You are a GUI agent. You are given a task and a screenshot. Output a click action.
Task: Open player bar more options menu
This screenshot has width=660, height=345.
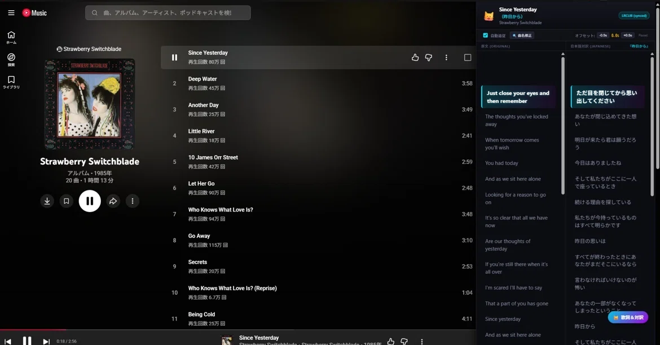click(x=422, y=341)
